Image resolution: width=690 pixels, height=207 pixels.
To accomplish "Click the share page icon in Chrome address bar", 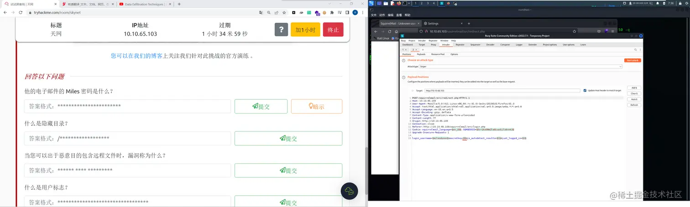I will pyautogui.click(x=277, y=13).
